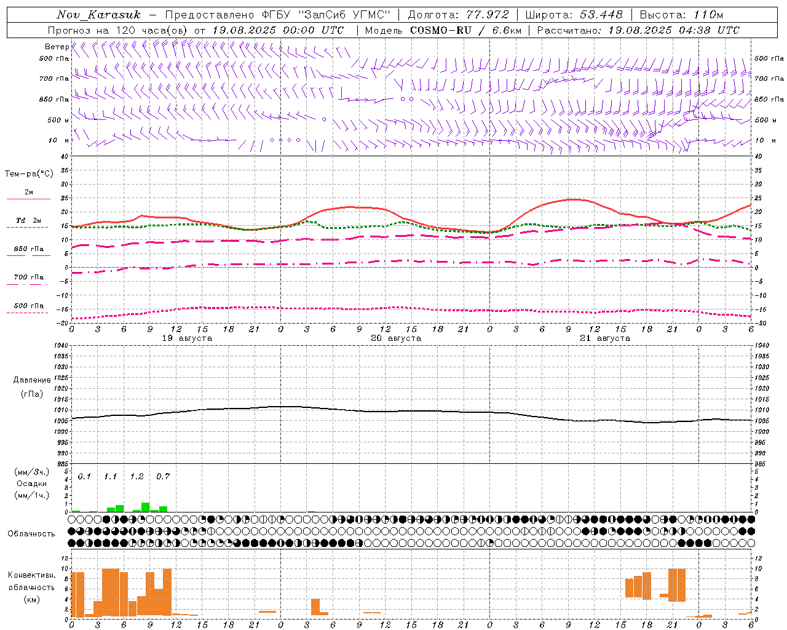Click the precipitation total 1.1
This screenshot has height=630, width=787.
click(x=110, y=477)
